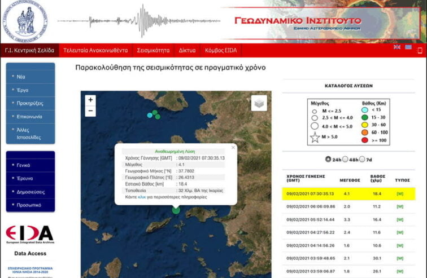Click the green 15 - 30 km depth swatch
The image size is (427, 278).
365,117
